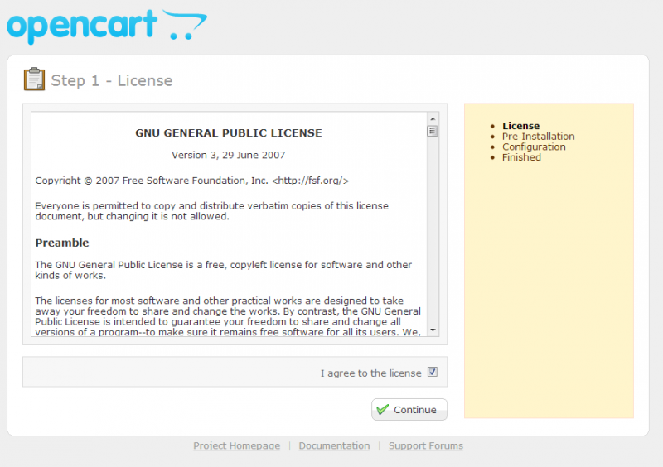663x467 pixels.
Task: Click the green checkmark on Continue
Action: (x=382, y=410)
